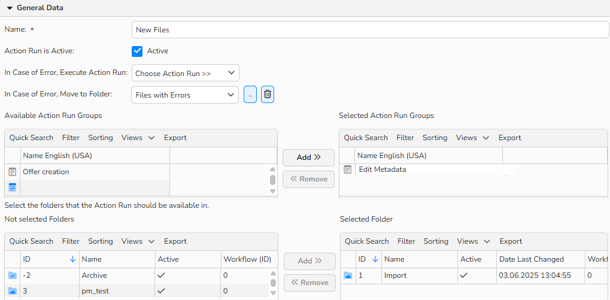Click Export in Available Action Run Groups

click(x=175, y=138)
